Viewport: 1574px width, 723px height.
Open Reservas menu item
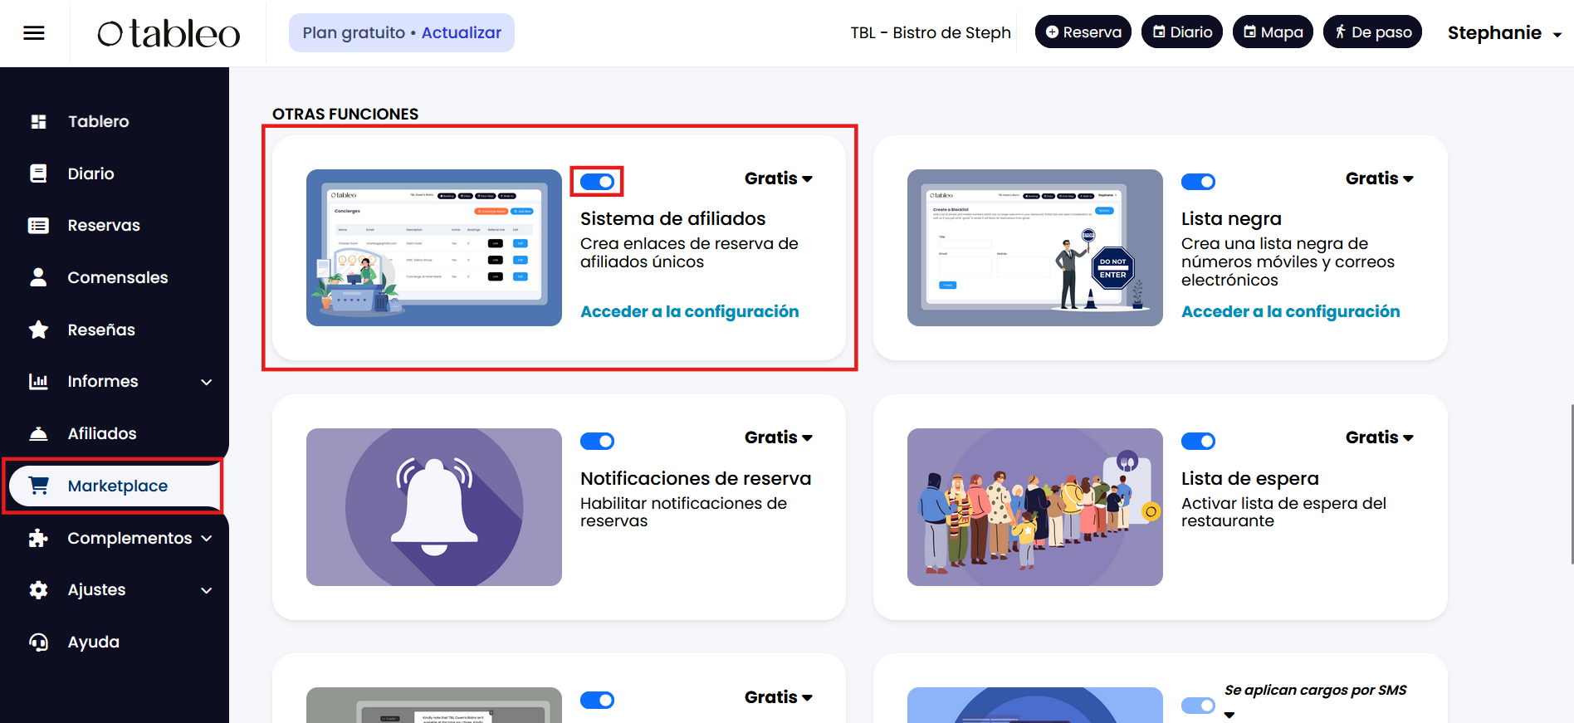point(104,226)
